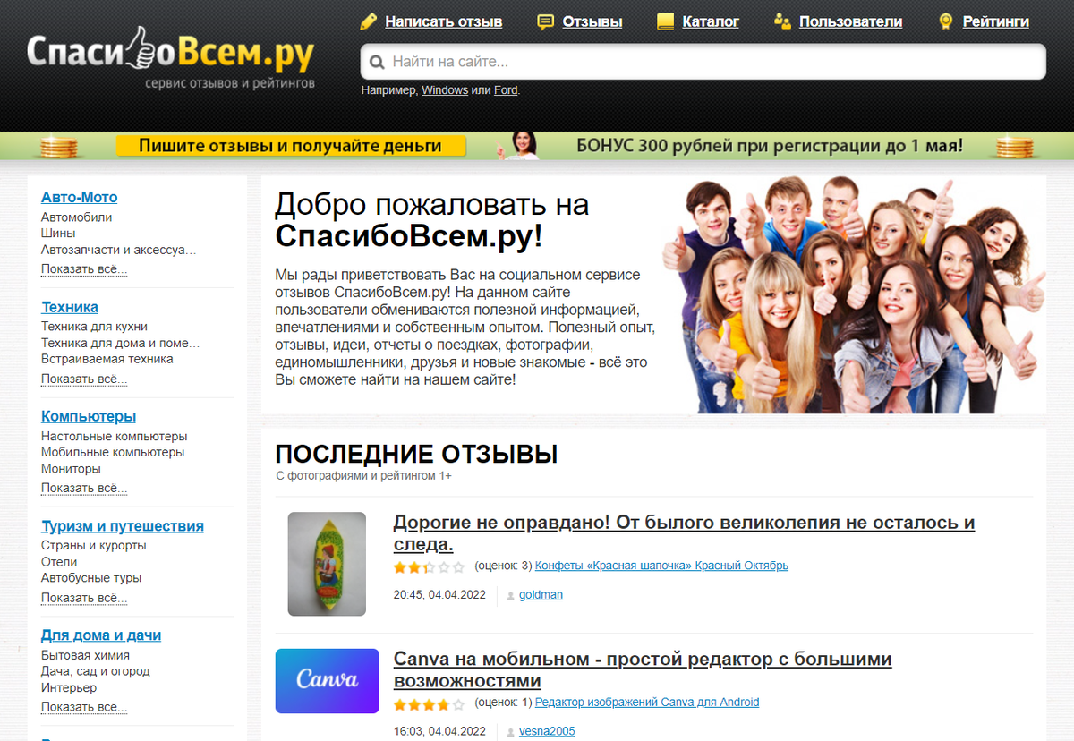Image resolution: width=1074 pixels, height=741 pixels.
Task: Open the Написать отзыв menu link
Action: 444,21
